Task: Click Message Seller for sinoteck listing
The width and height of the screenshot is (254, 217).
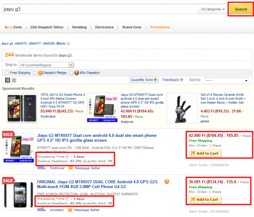Action: pyautogui.click(x=87, y=210)
